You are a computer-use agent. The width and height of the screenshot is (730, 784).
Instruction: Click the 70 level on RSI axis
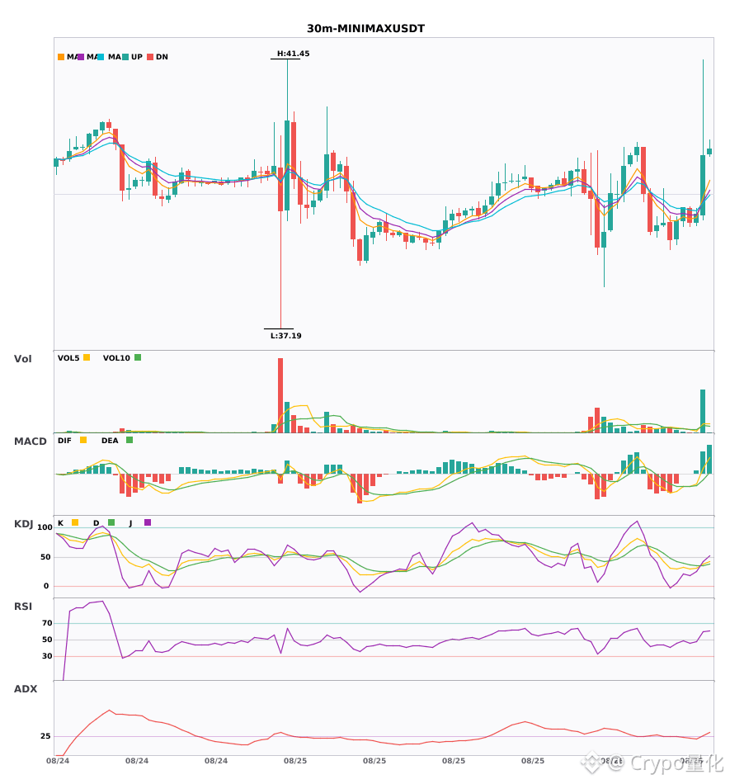click(47, 623)
